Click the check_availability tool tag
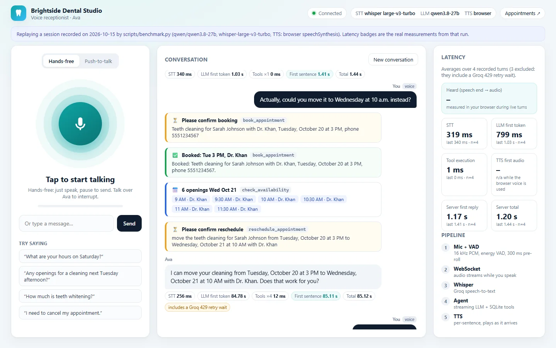Image resolution: width=556 pixels, height=348 pixels. pyautogui.click(x=265, y=190)
